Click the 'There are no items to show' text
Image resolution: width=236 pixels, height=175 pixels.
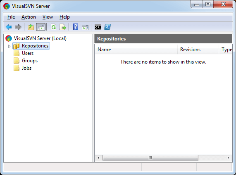click(x=163, y=62)
